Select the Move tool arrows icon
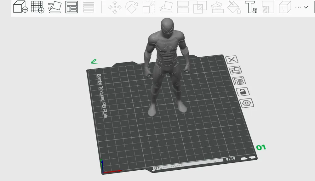The width and height of the screenshot is (315, 181). tap(115, 7)
